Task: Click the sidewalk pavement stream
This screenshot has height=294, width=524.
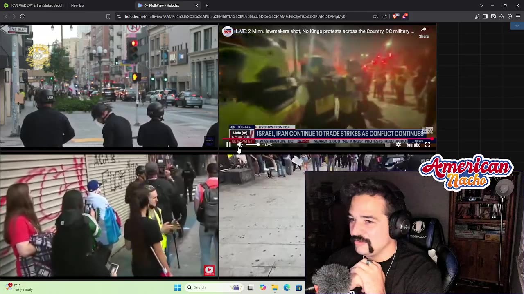Action: tap(262, 216)
